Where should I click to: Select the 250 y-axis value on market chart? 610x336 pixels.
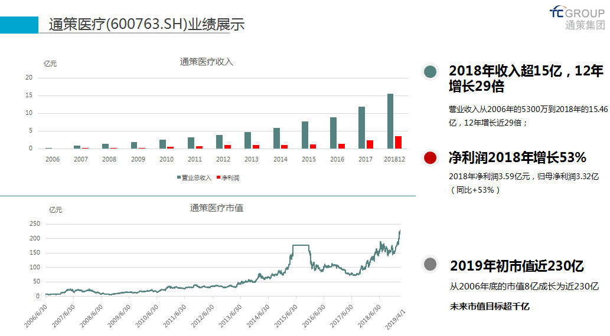[x=35, y=224]
